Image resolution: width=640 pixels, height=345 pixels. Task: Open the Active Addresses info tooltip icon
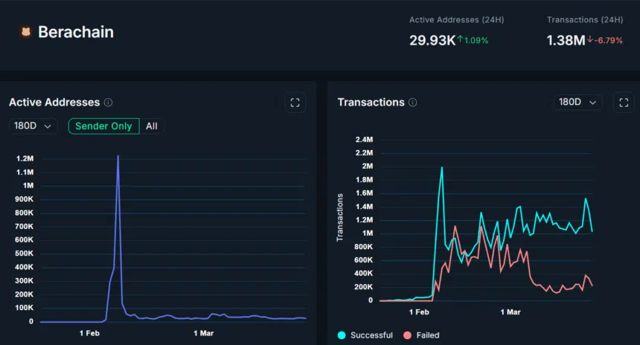108,103
